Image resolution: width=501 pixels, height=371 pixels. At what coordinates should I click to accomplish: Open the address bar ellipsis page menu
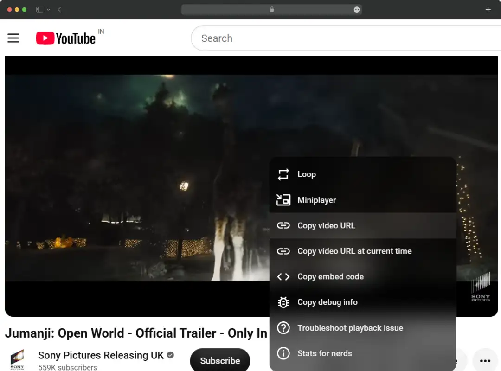point(357,10)
